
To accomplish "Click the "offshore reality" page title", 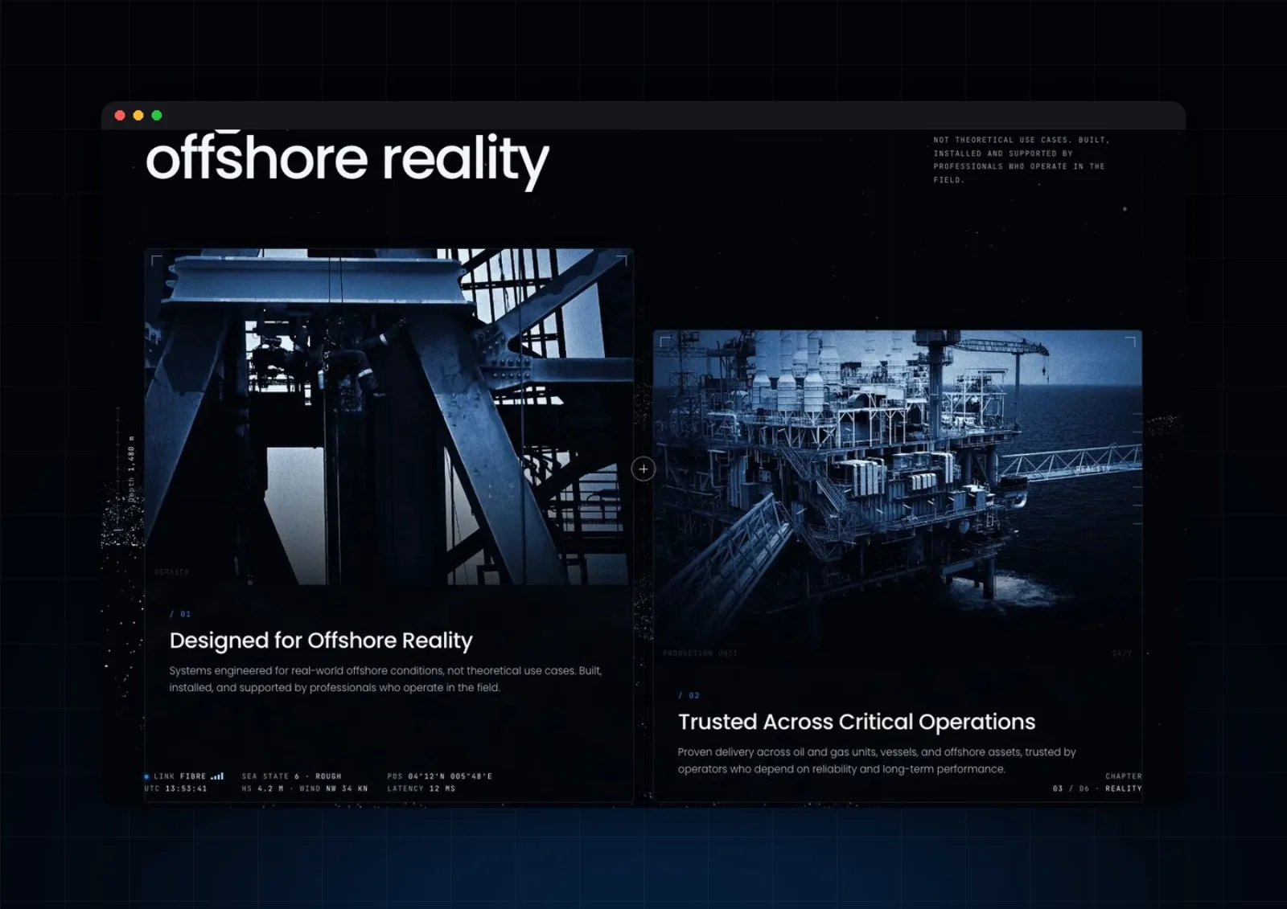I will click(347, 160).
